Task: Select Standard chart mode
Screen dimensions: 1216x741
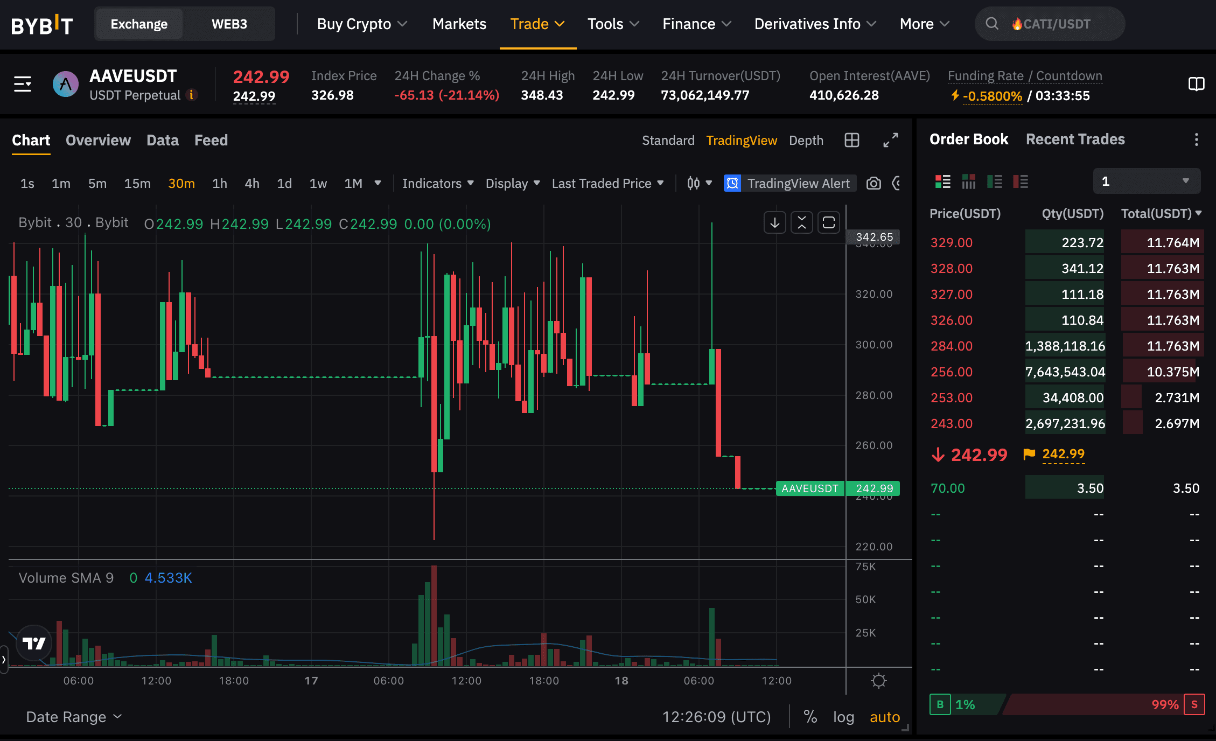Action: point(668,140)
